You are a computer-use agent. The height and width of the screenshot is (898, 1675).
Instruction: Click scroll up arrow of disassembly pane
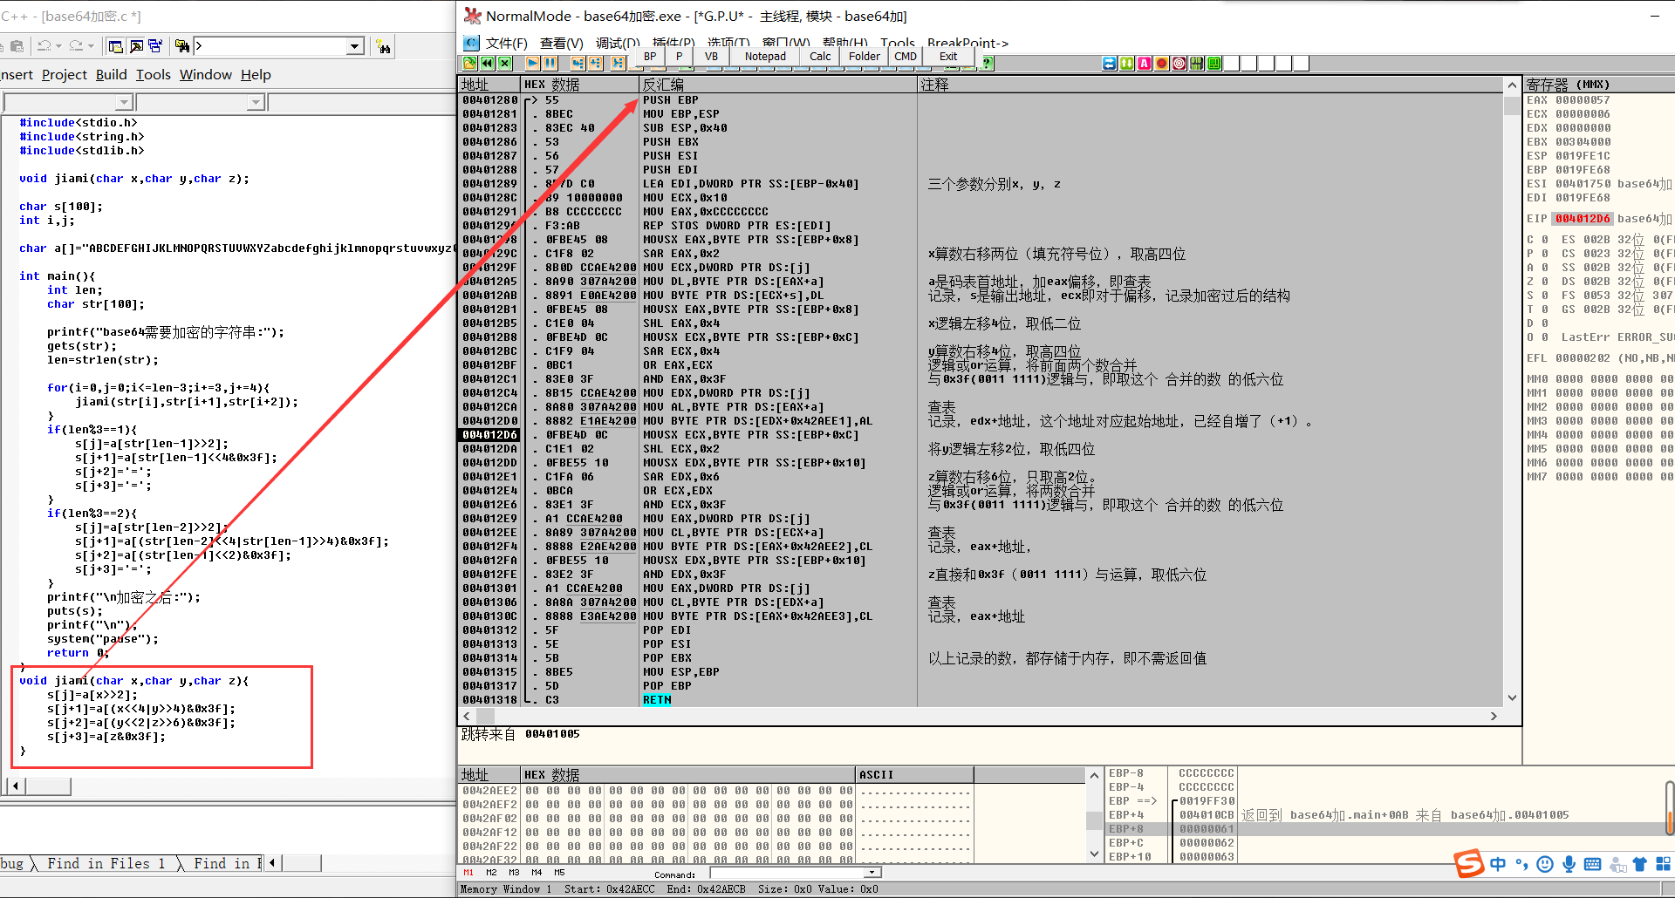(1512, 85)
